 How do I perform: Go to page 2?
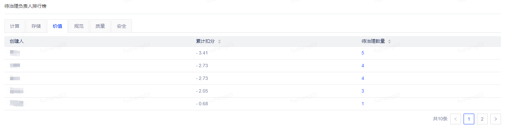coord(482,119)
